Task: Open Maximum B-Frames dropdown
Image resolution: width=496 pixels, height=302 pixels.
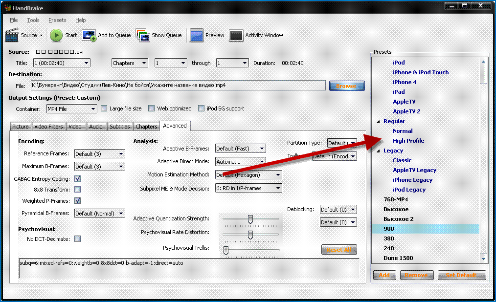Action: (100, 167)
